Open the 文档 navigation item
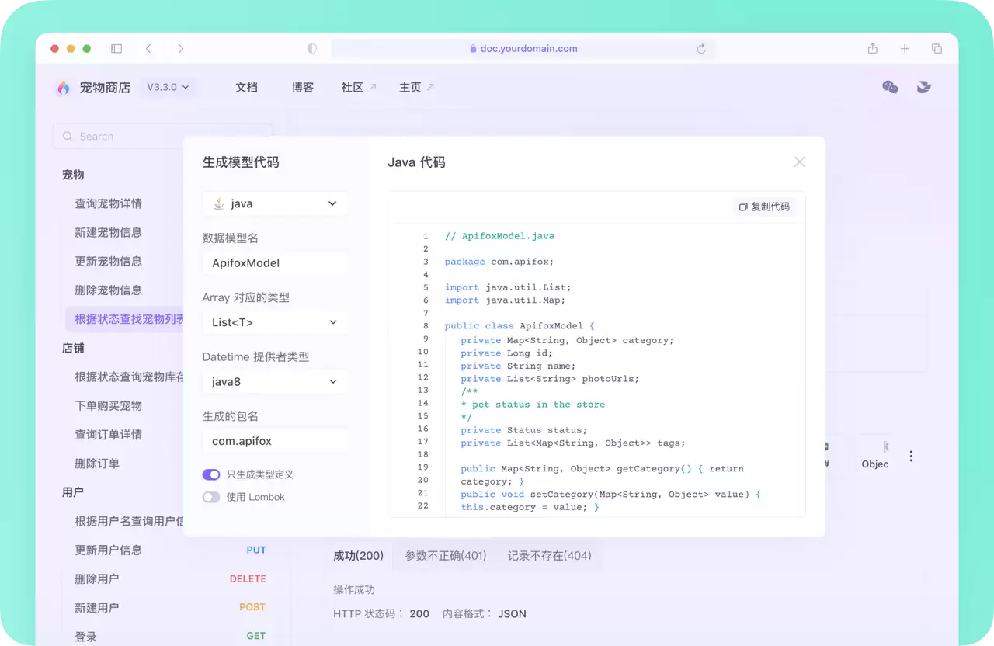994x646 pixels. 246,87
